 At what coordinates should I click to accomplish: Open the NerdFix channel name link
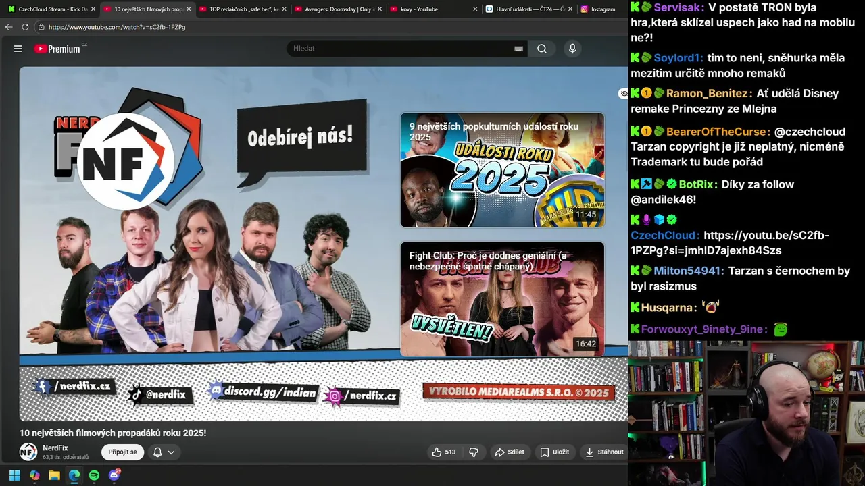coord(55,448)
